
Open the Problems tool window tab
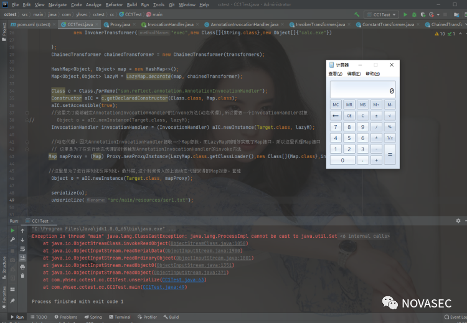(65, 317)
